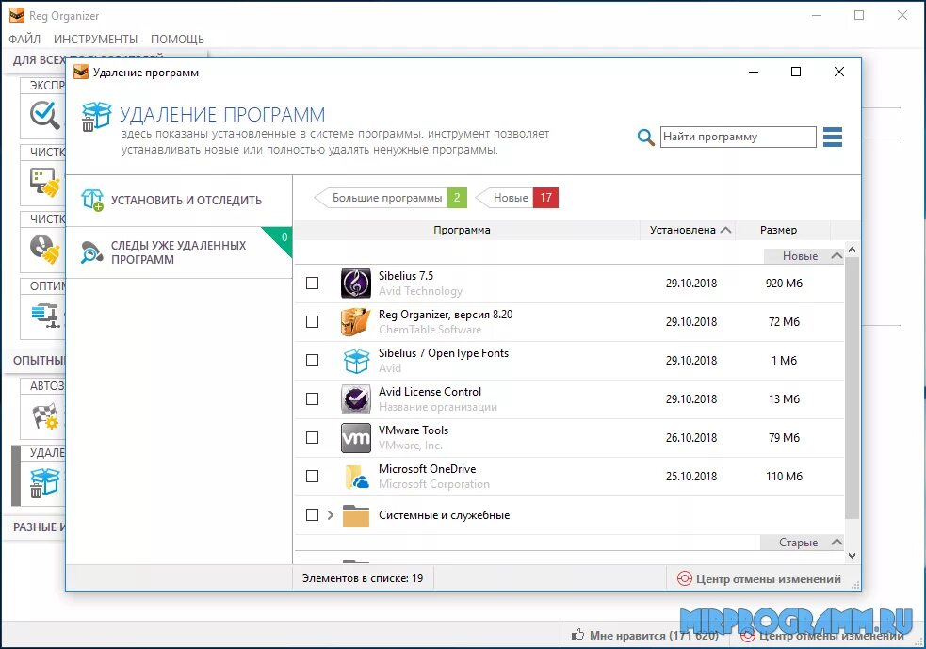Click the Avid License Control program name
The image size is (926, 649).
[x=430, y=392]
